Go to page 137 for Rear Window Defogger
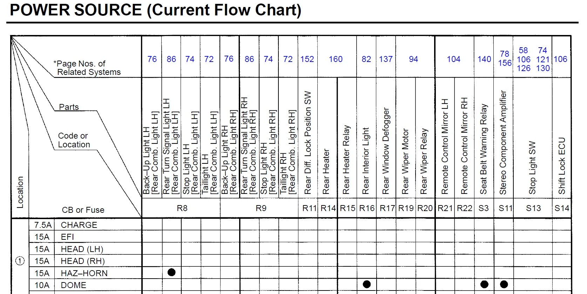 point(386,59)
